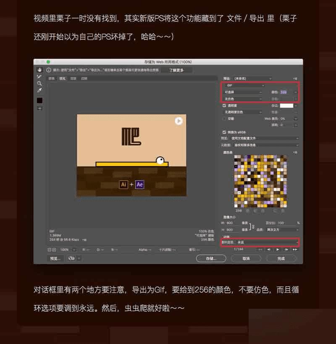Open the color table panel menu icon
The image size is (336, 344).
(295, 152)
